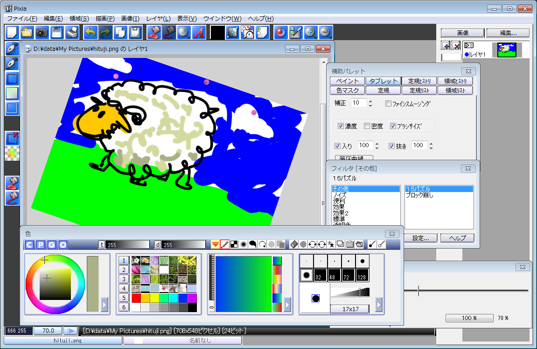Click the printer icon in the toolbar
The height and width of the screenshot is (349, 537).
tap(71, 32)
